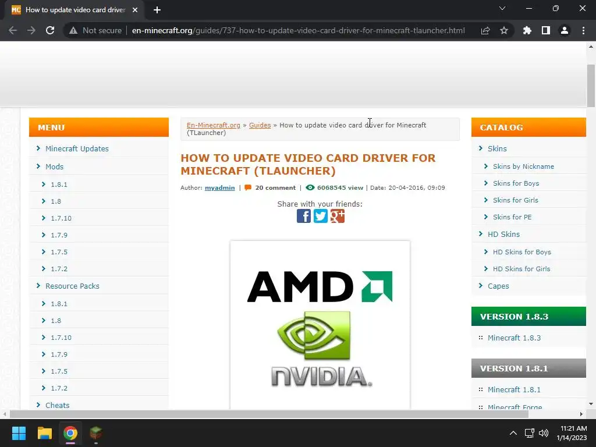
Task: Open the clock showing 11:21 AM
Action: point(572,433)
